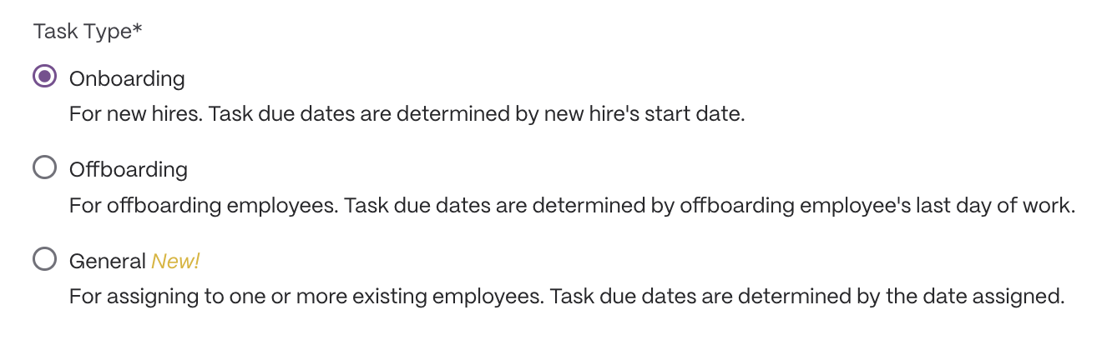Select the Offboarding radio button
Image resolution: width=1107 pixels, height=340 pixels.
pyautogui.click(x=44, y=167)
